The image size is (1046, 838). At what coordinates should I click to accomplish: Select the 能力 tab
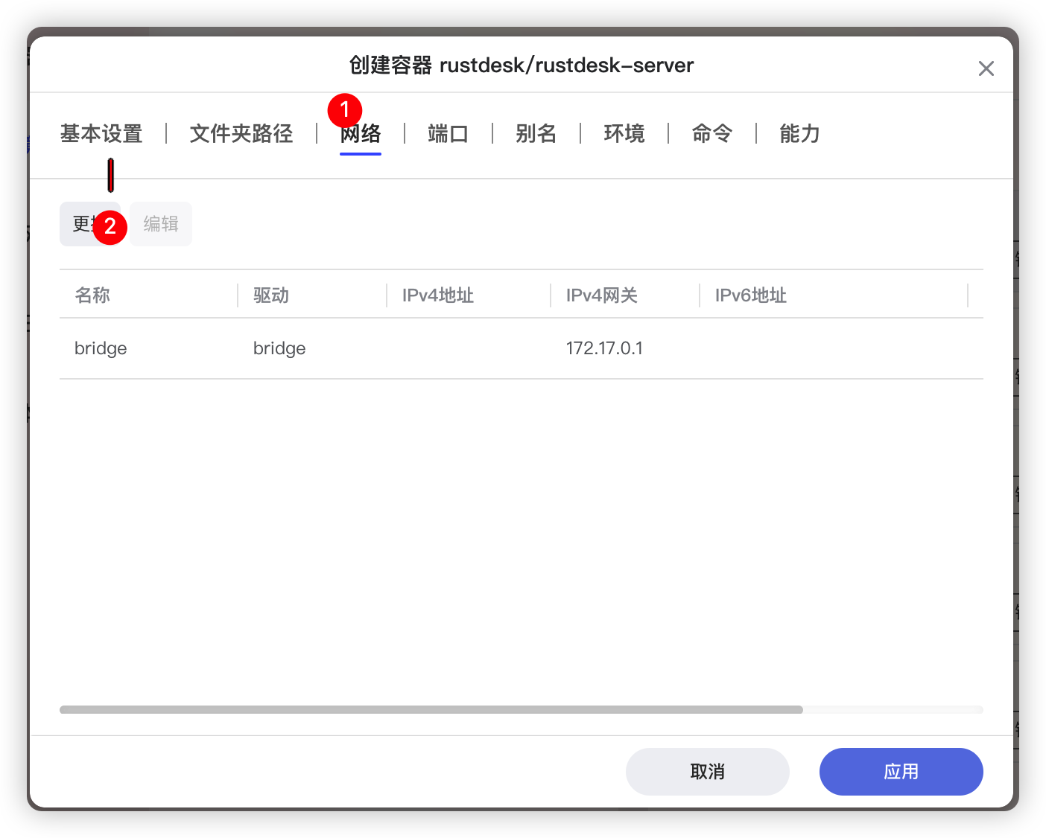[799, 134]
